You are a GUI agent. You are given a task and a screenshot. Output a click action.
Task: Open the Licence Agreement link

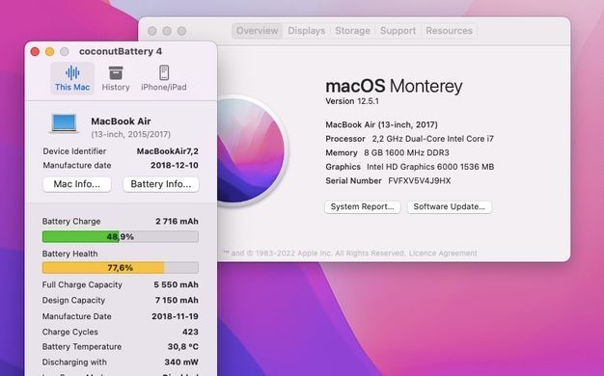click(x=443, y=254)
